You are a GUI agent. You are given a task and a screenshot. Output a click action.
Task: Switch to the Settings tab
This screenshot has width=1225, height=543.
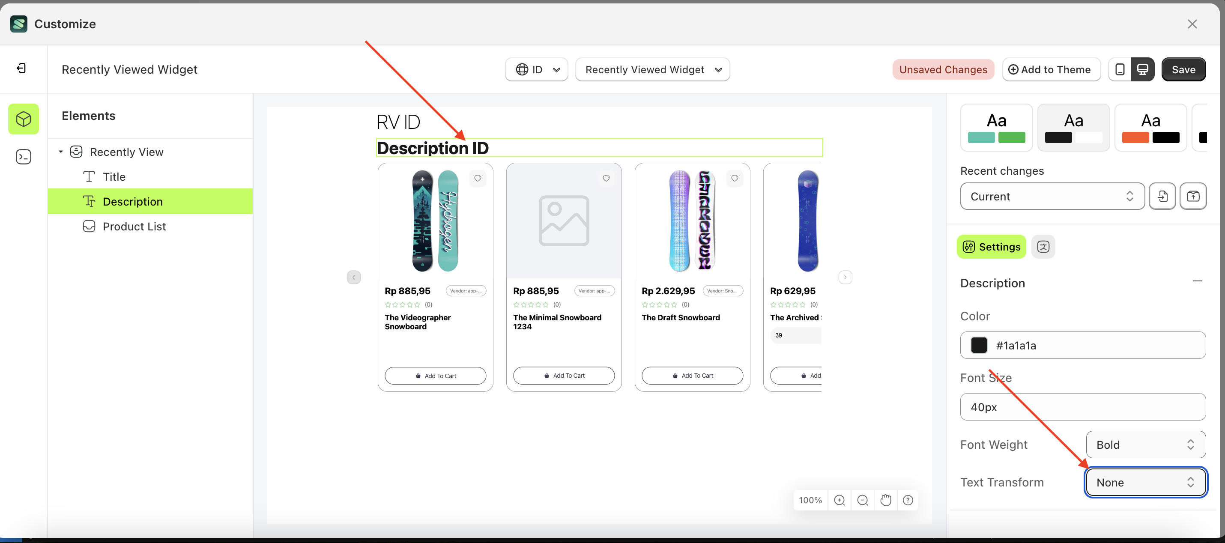(991, 246)
